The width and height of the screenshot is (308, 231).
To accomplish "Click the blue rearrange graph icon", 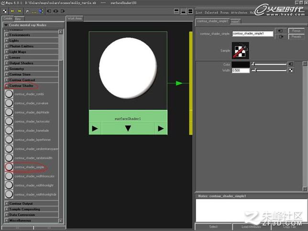I will point(41,11).
